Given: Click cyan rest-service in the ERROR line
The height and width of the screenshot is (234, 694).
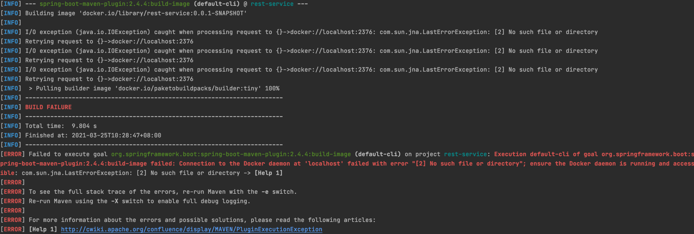Looking at the screenshot, I should point(465,154).
